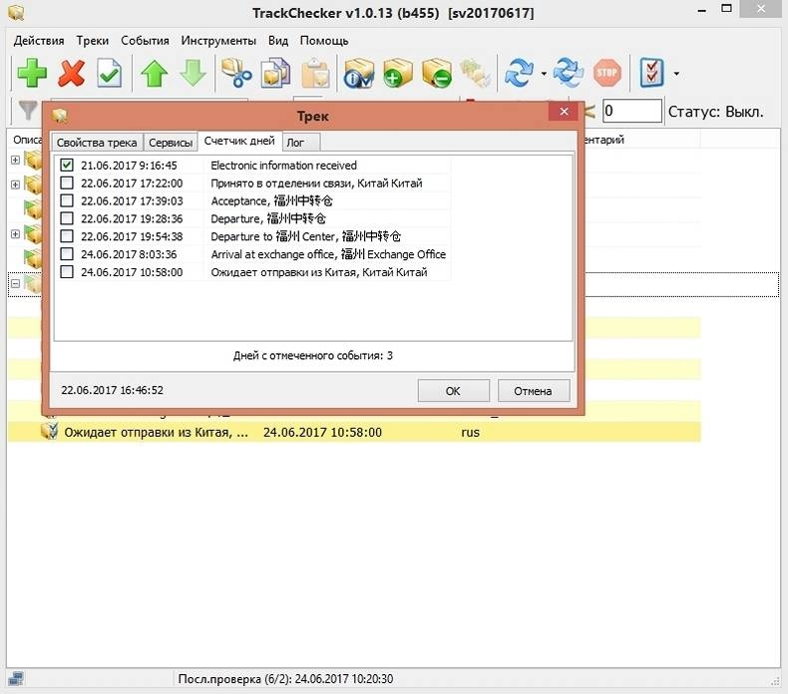Image resolution: width=788 pixels, height=694 pixels.
Task: Open the Треки menu
Action: pyautogui.click(x=93, y=40)
